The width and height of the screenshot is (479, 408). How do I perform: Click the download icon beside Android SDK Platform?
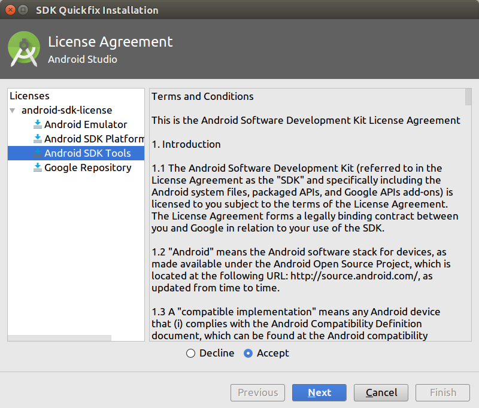click(38, 139)
